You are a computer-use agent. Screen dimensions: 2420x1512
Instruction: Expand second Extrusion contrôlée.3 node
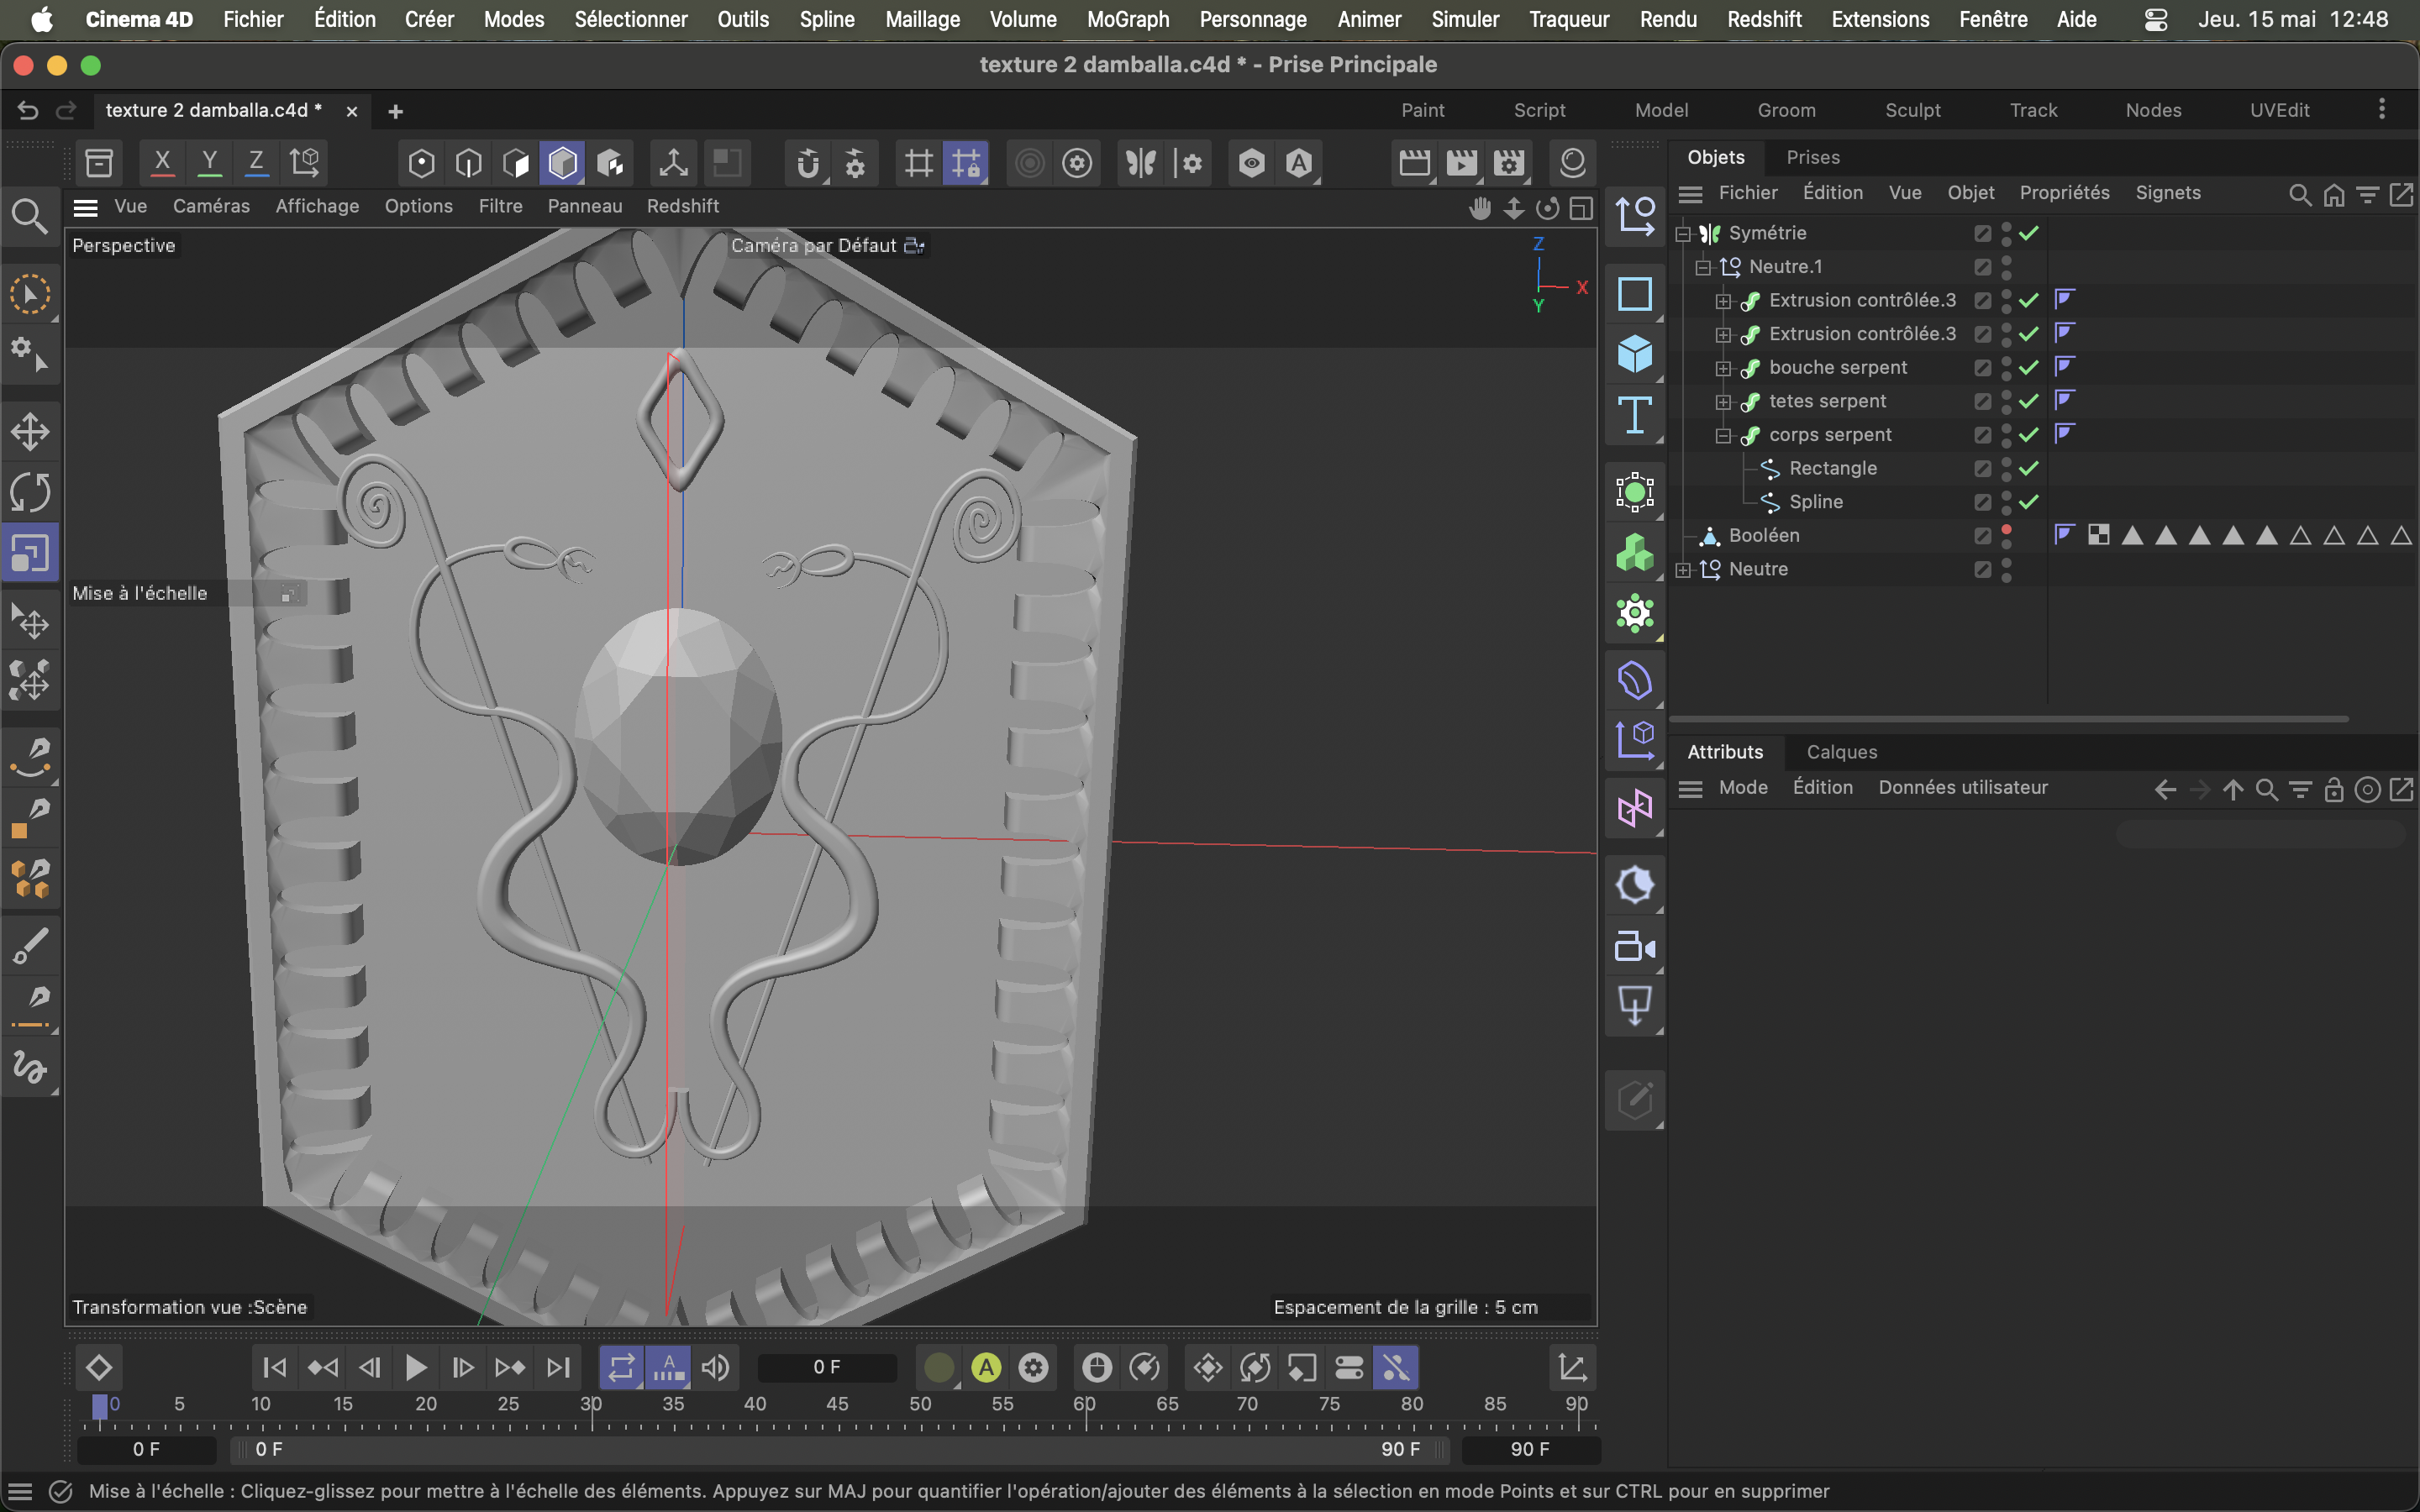click(1724, 334)
